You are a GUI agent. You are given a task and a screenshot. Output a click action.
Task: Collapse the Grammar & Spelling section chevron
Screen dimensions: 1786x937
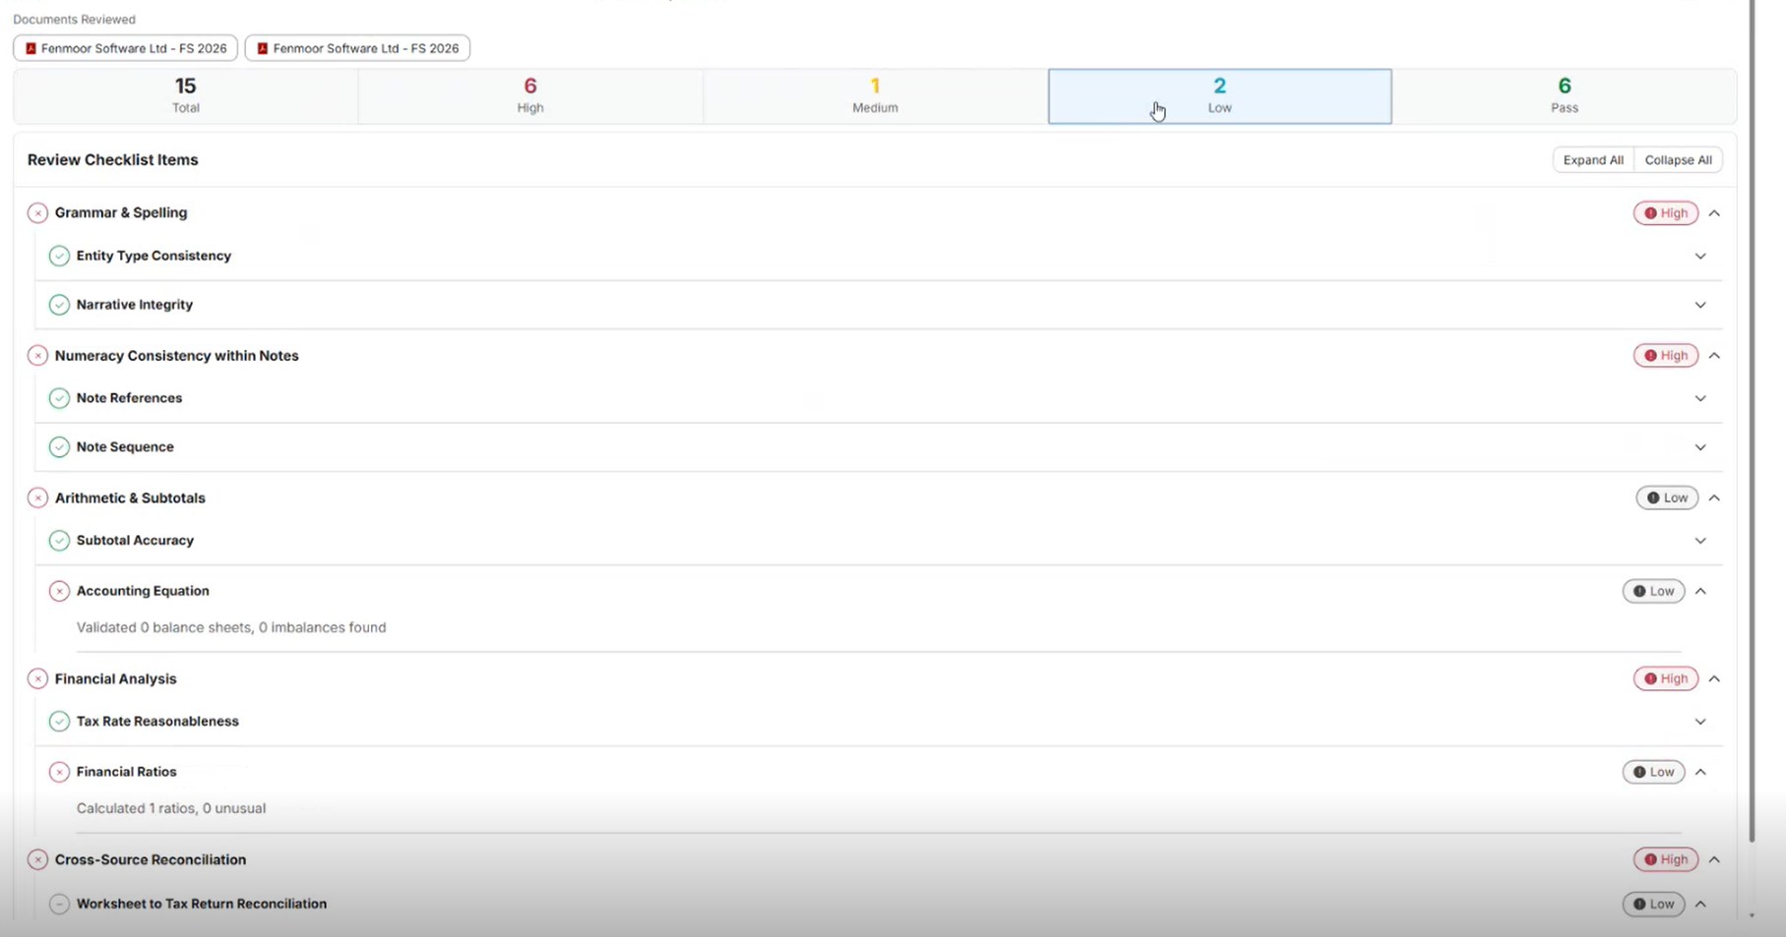[x=1714, y=213]
